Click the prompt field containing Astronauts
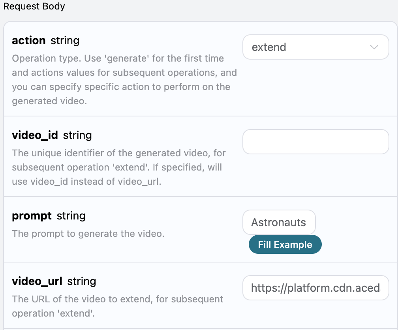 tap(279, 222)
